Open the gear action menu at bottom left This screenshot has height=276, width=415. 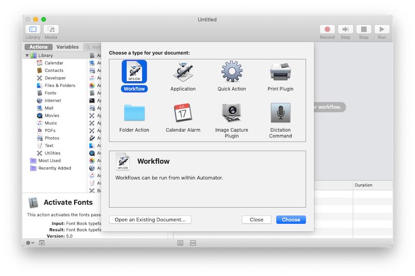point(30,243)
